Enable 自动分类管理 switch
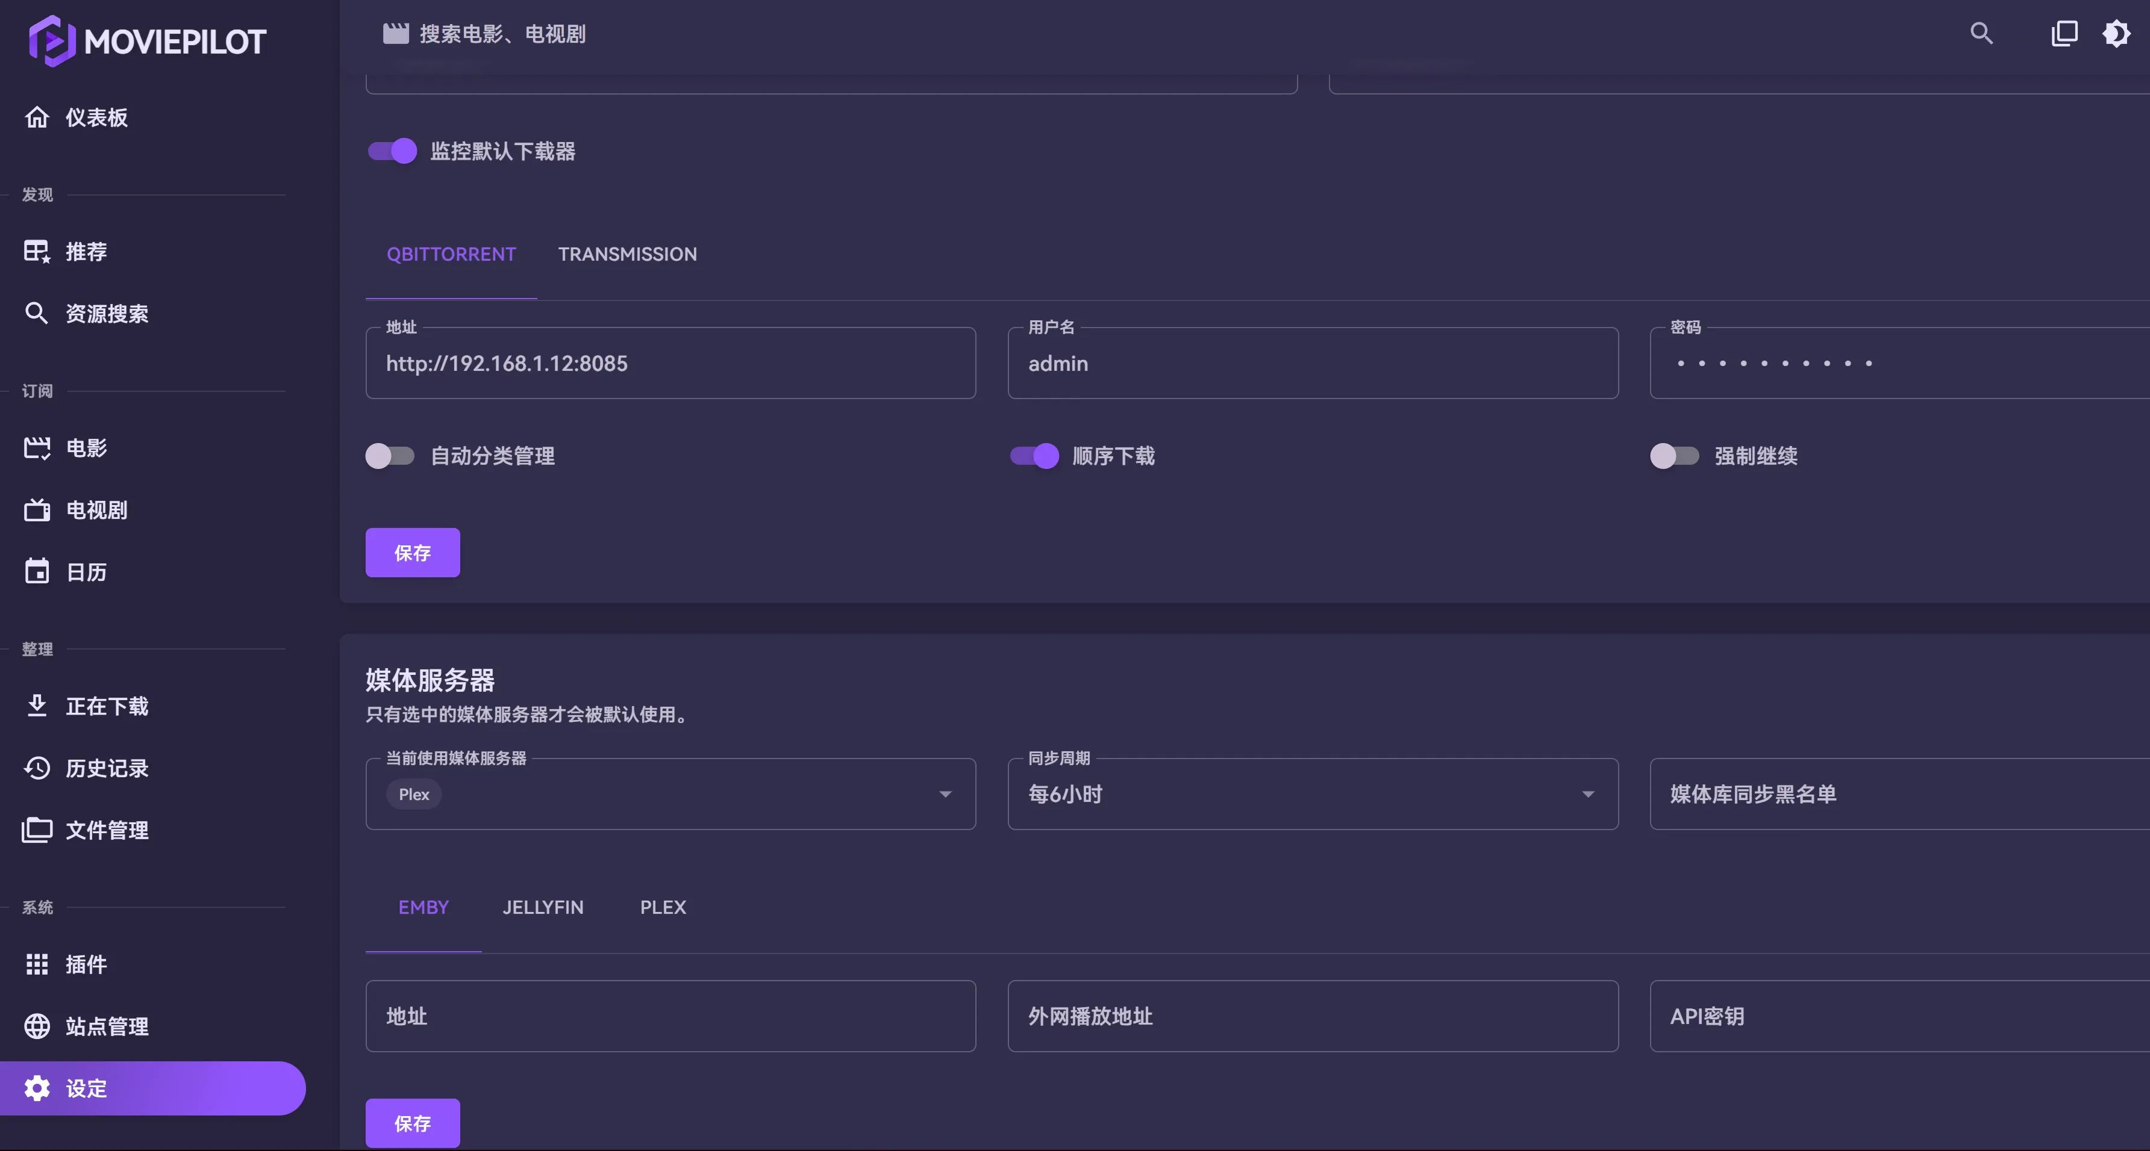Image resolution: width=2150 pixels, height=1151 pixels. coord(390,456)
